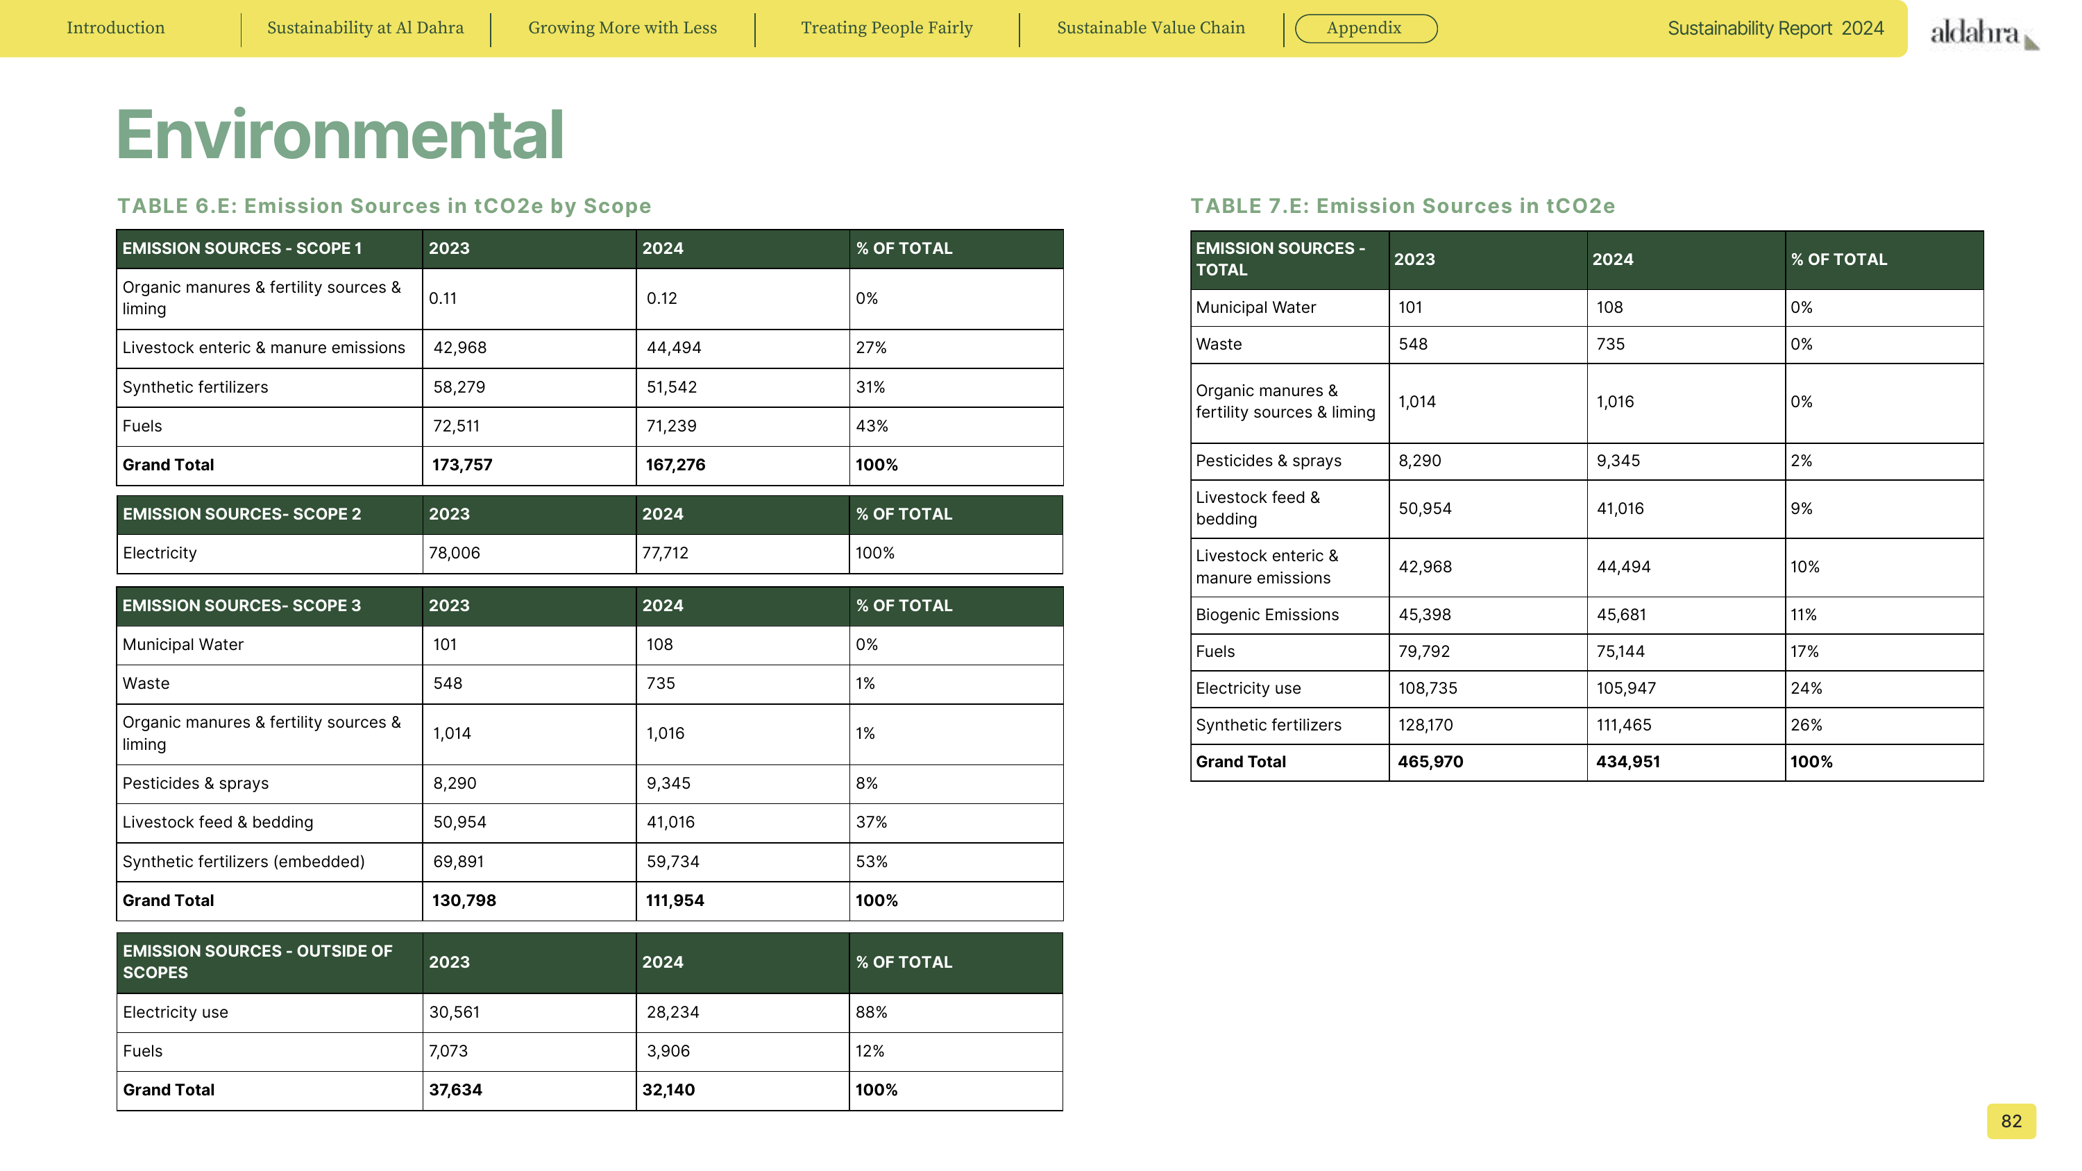Select Biogenic Emissions row label

point(1267,615)
